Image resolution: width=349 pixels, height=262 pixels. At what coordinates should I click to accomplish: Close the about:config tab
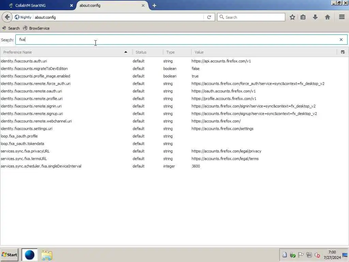click(x=143, y=5)
